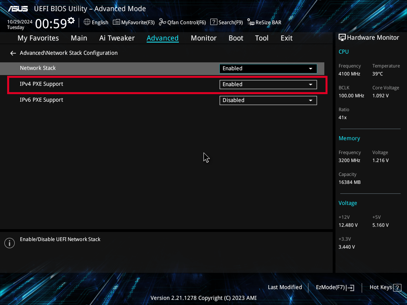Click the back arrow to leave Network Stack Configuration
407x305 pixels.
(x=13, y=53)
